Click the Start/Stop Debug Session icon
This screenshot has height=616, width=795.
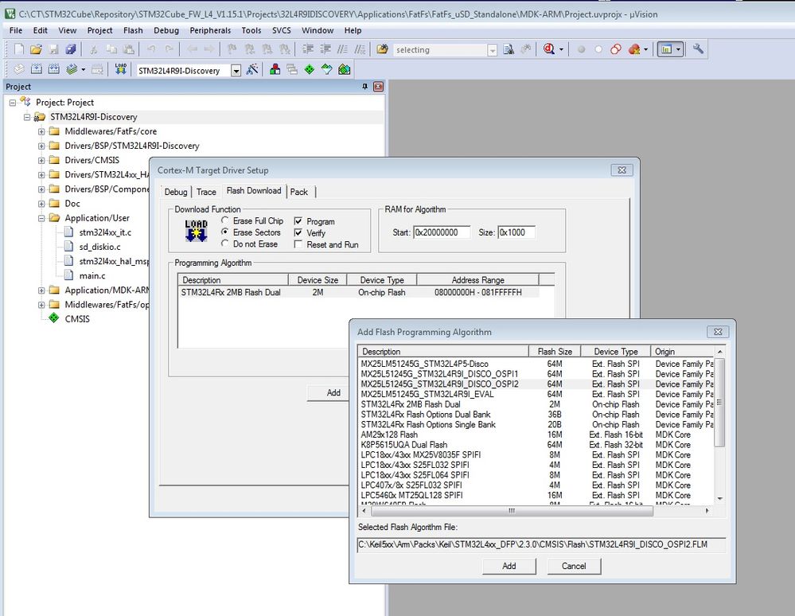(x=549, y=49)
